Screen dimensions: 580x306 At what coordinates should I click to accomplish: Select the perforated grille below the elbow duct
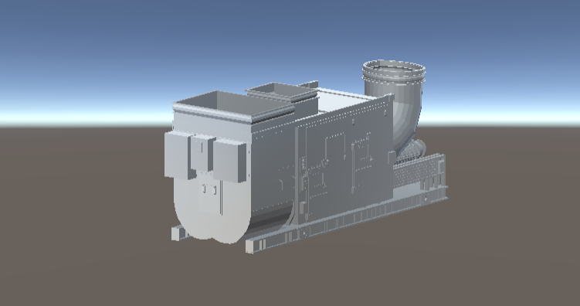pos(418,170)
